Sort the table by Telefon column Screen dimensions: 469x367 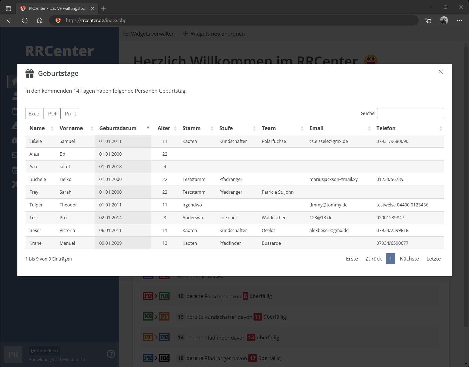click(440, 128)
